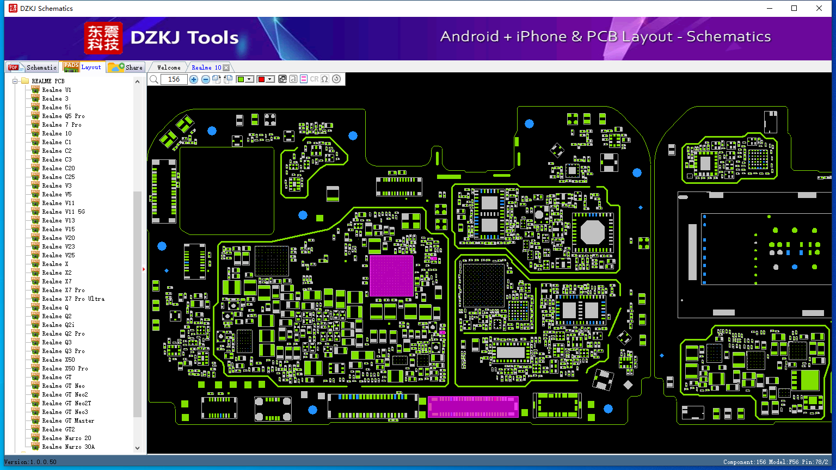This screenshot has height=470, width=836.
Task: Pick the 'Realme Q2 Pro' entry
Action: click(x=63, y=333)
